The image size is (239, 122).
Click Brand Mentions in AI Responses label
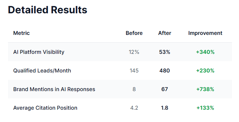(x=54, y=89)
